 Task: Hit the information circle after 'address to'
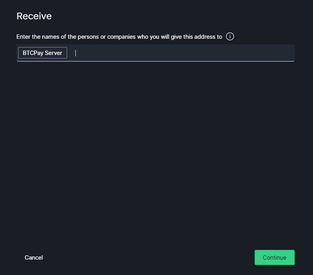coord(230,37)
